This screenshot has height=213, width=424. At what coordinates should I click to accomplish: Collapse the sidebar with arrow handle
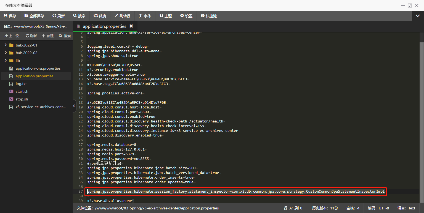click(x=74, y=106)
